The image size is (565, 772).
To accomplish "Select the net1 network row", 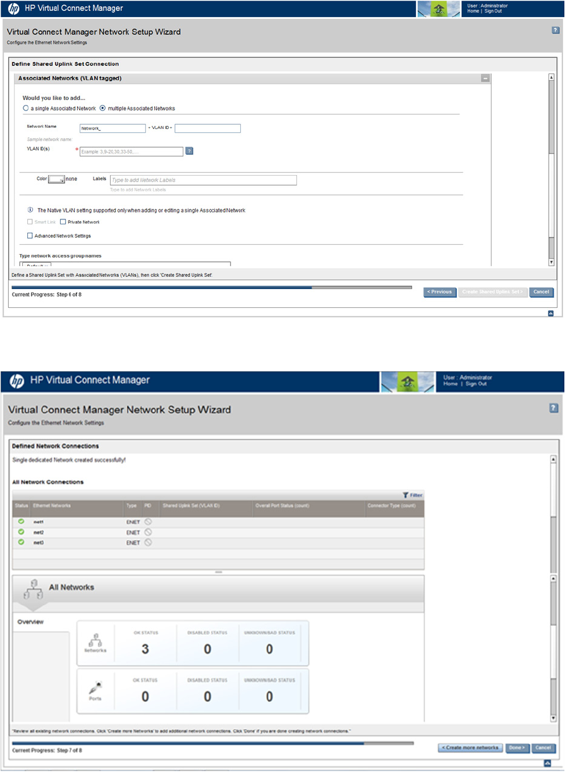I will (218, 522).
